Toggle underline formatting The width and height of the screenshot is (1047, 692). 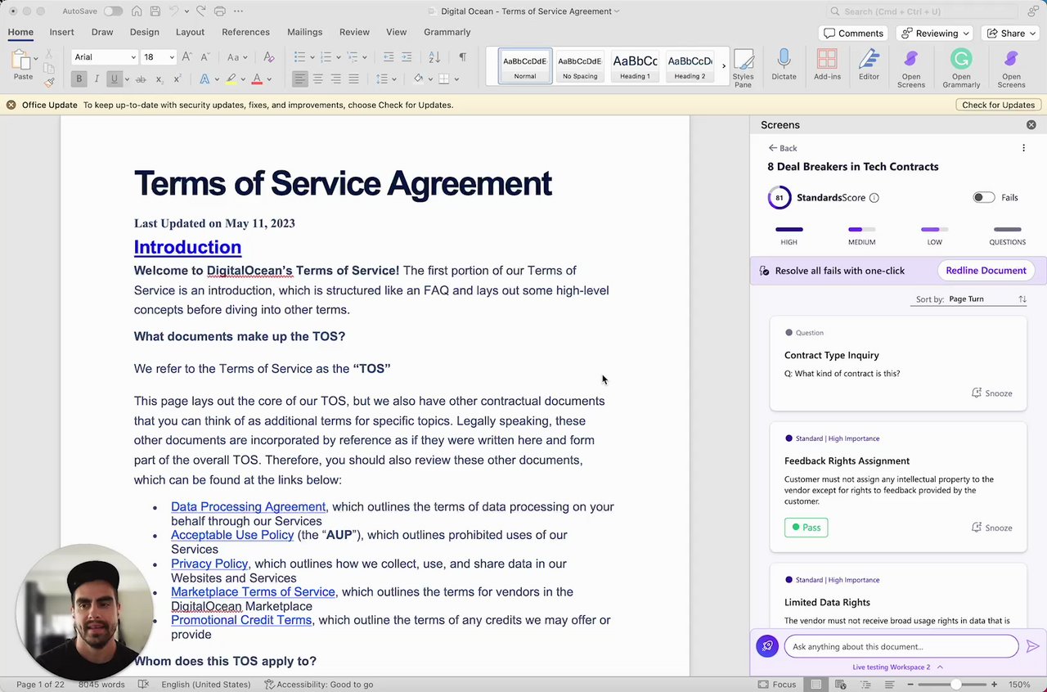pyautogui.click(x=115, y=79)
